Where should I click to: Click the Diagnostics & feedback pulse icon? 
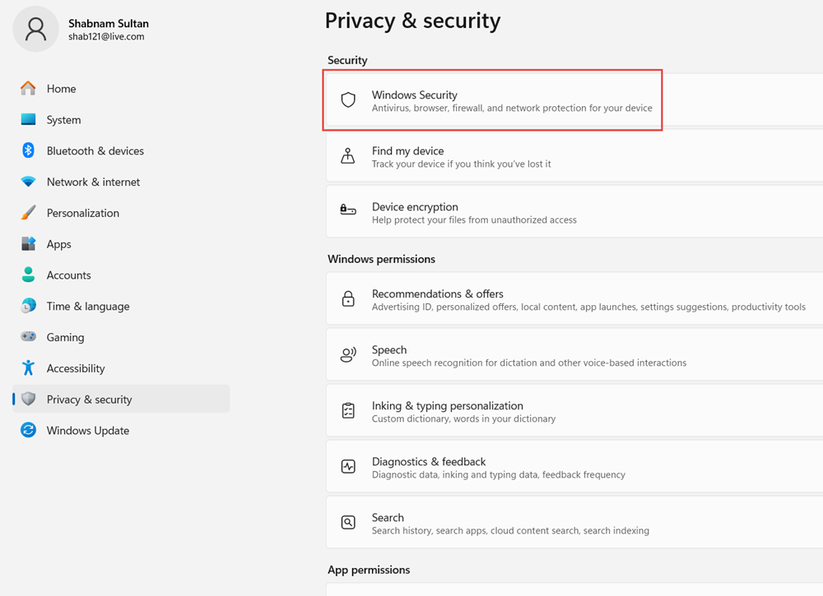click(x=348, y=467)
